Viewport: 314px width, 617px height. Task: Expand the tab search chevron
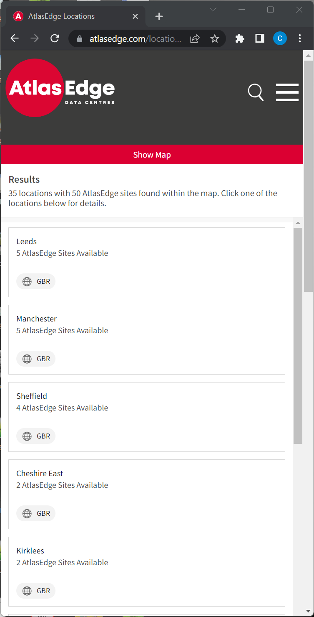(213, 10)
